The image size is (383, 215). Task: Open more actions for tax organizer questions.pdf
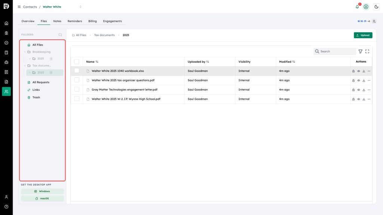pyautogui.click(x=369, y=81)
